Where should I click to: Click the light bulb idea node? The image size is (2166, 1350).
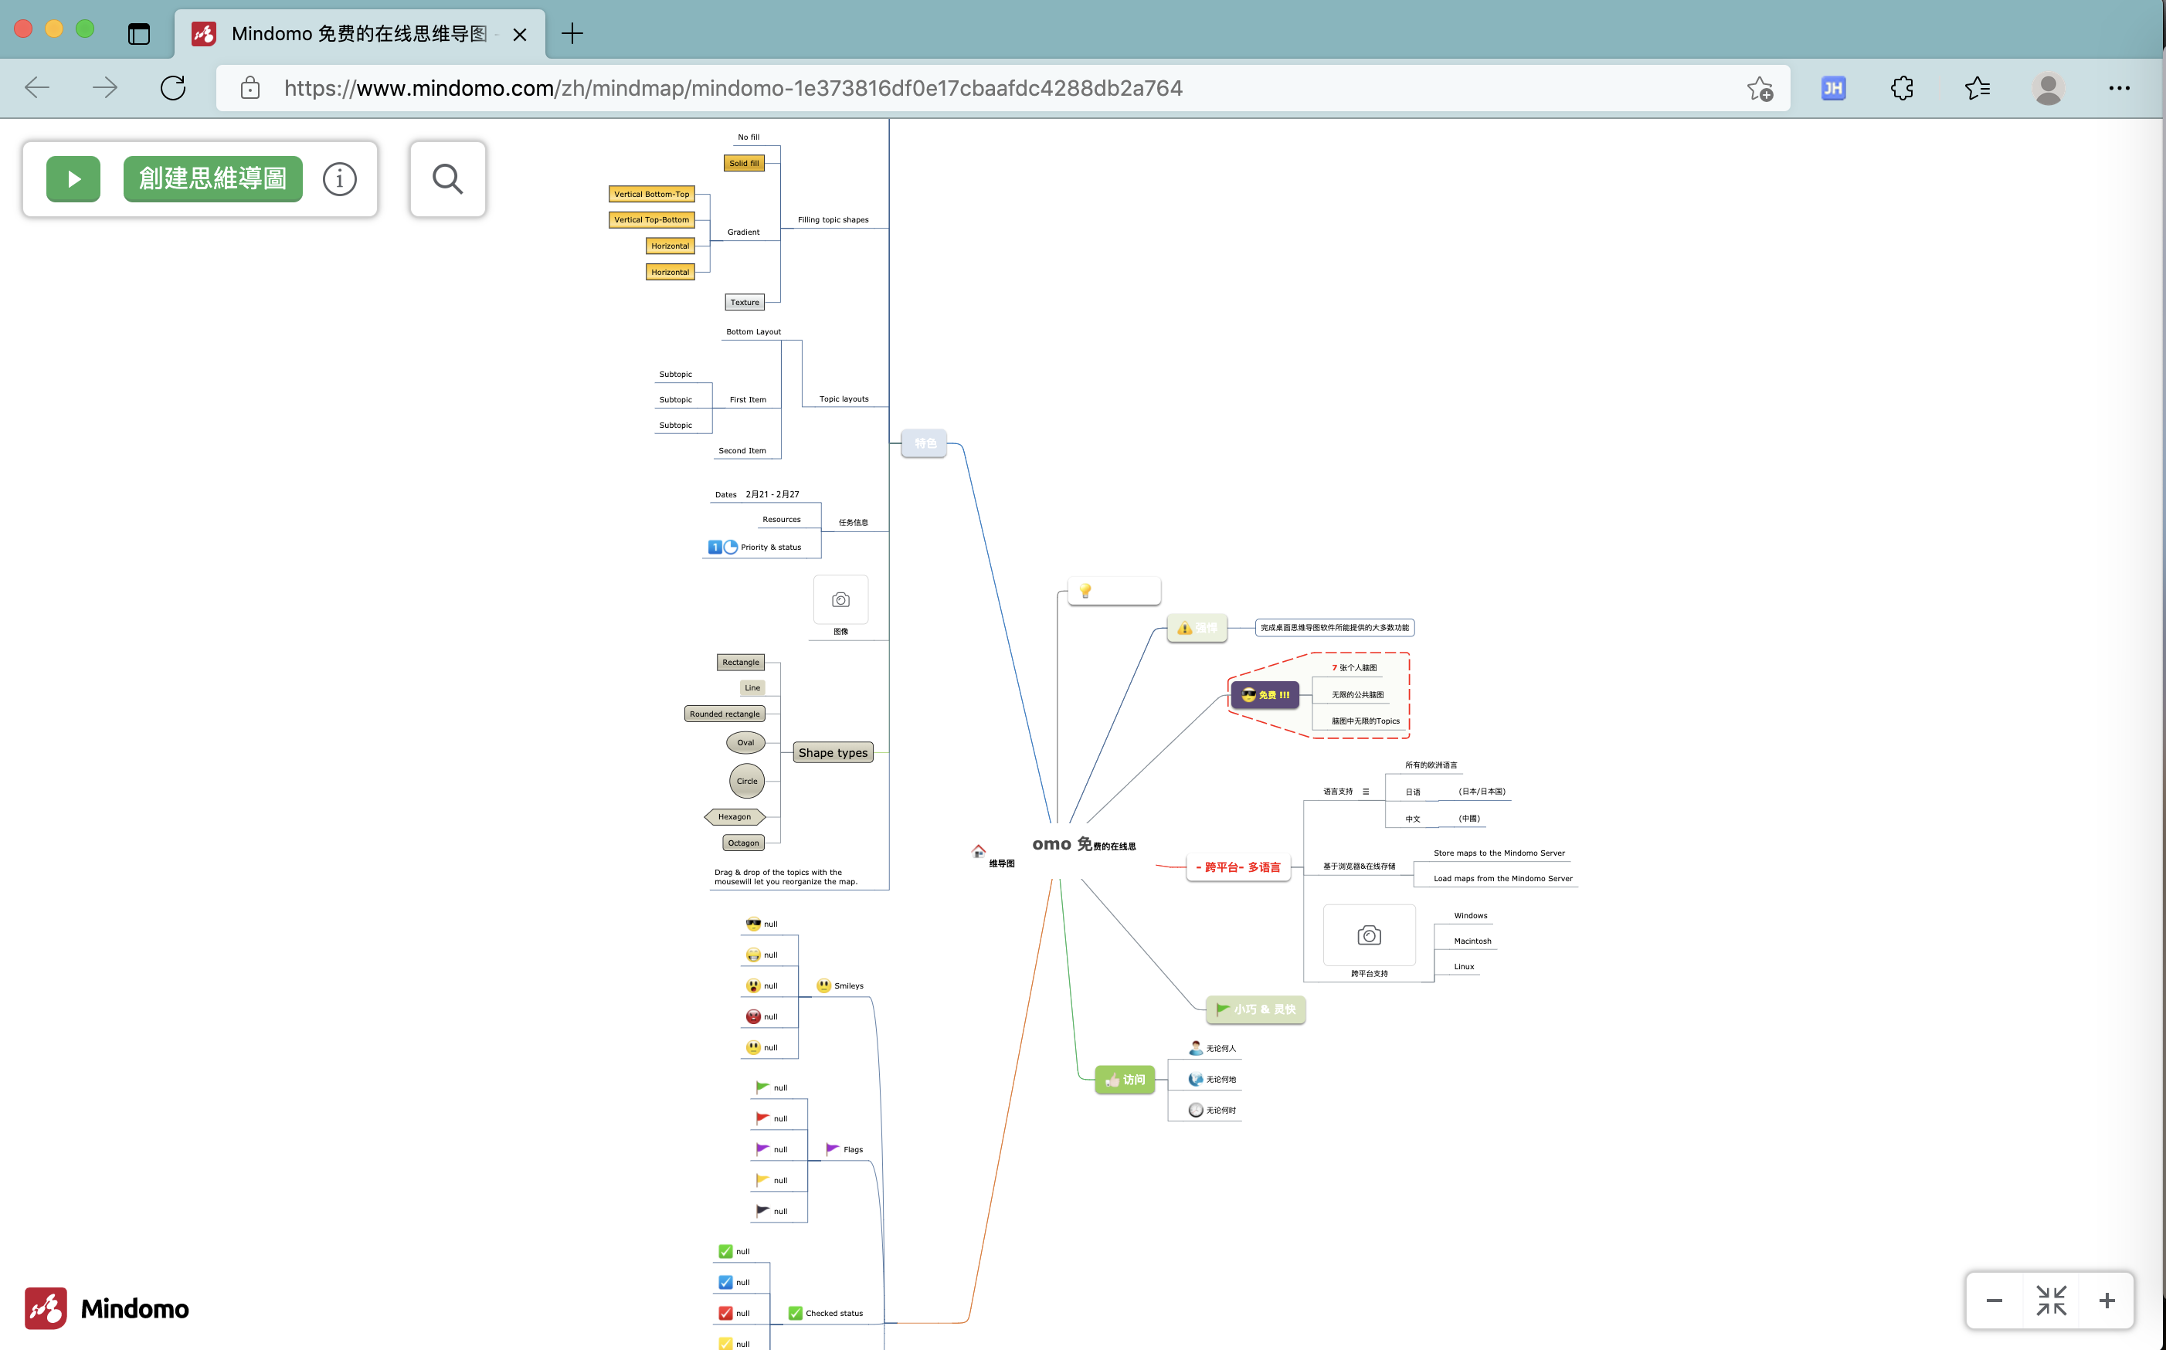point(1114,591)
